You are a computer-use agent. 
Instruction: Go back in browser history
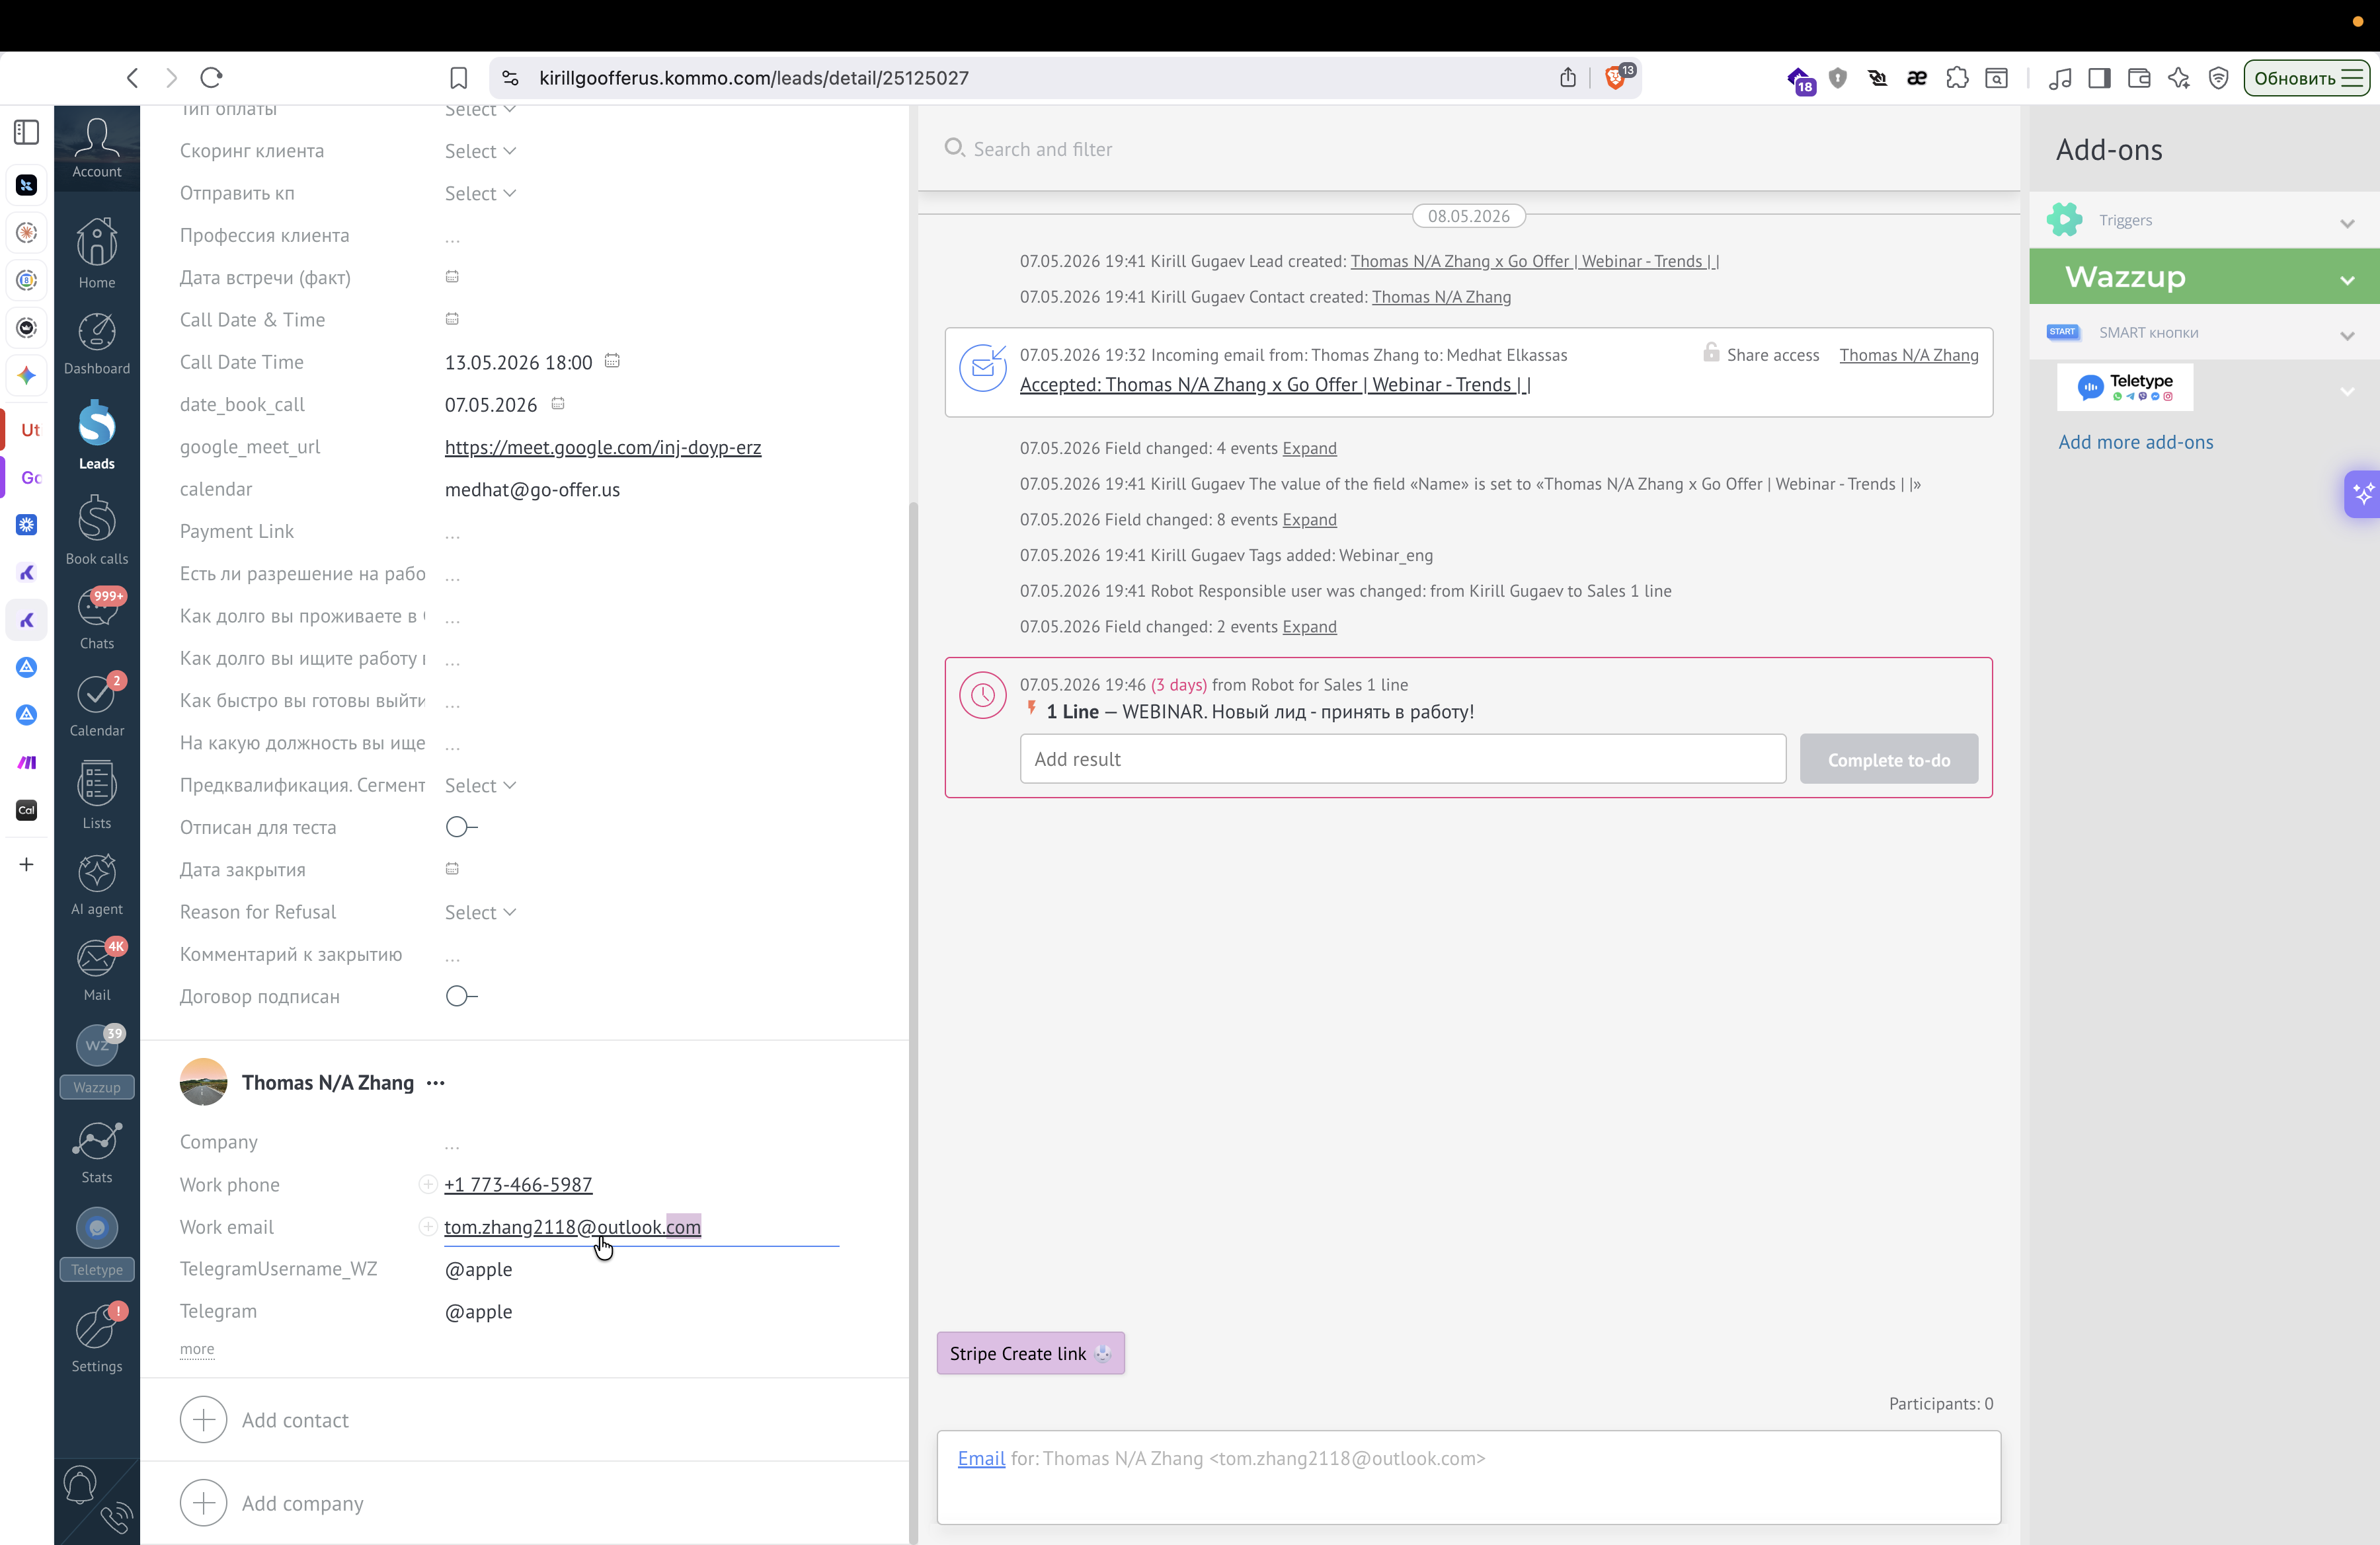click(132, 78)
